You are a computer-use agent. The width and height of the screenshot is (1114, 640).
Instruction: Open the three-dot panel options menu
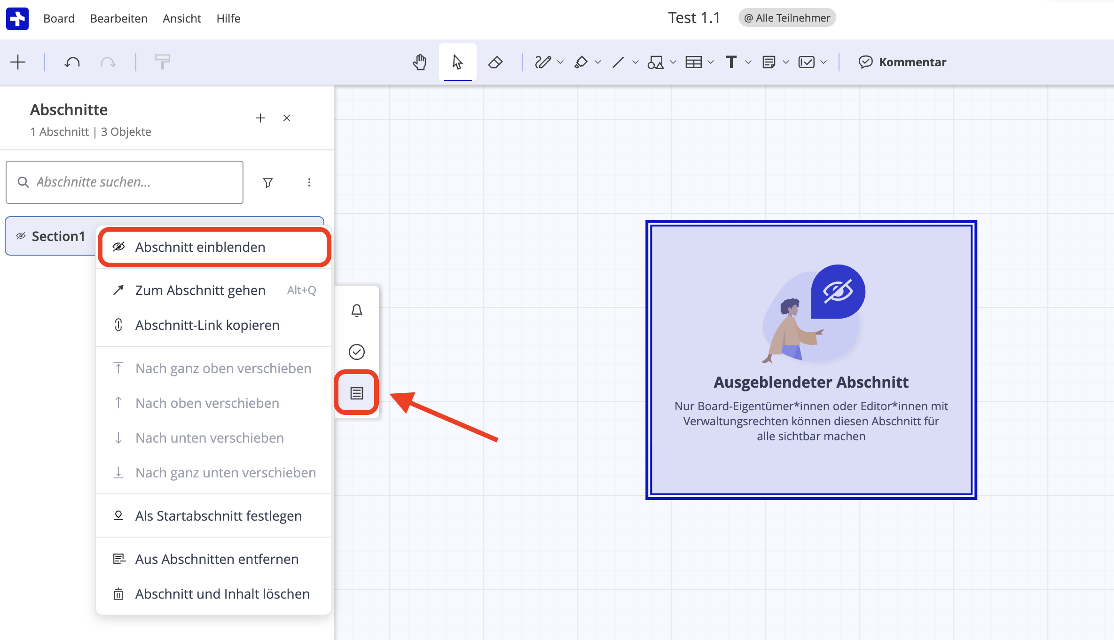point(309,182)
